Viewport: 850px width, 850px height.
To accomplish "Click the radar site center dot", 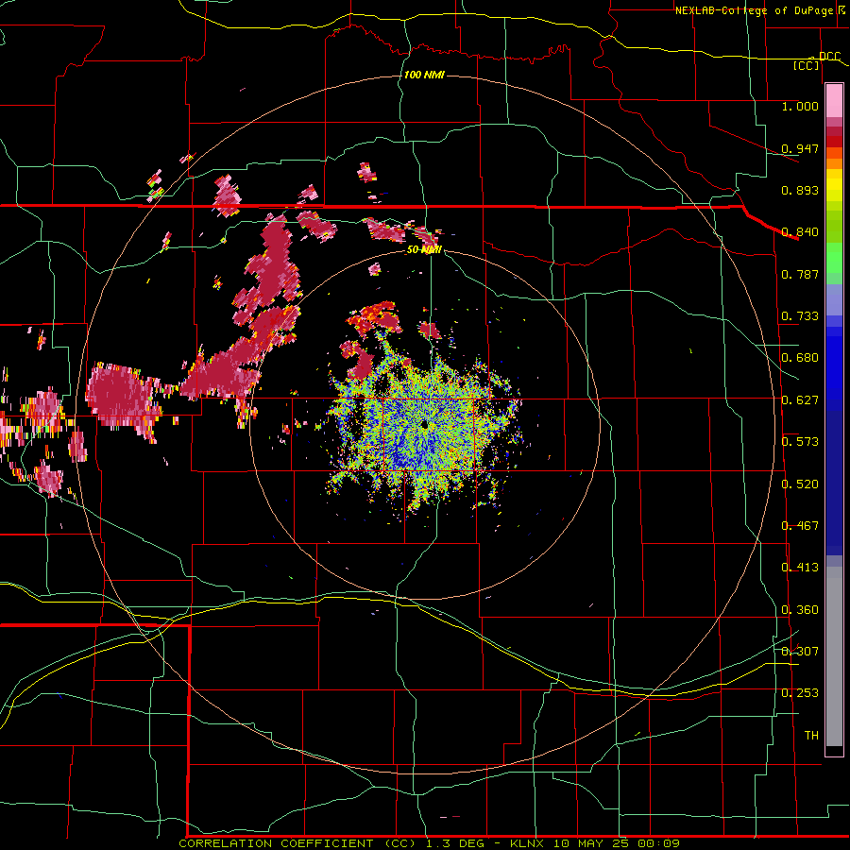I will 424,425.
